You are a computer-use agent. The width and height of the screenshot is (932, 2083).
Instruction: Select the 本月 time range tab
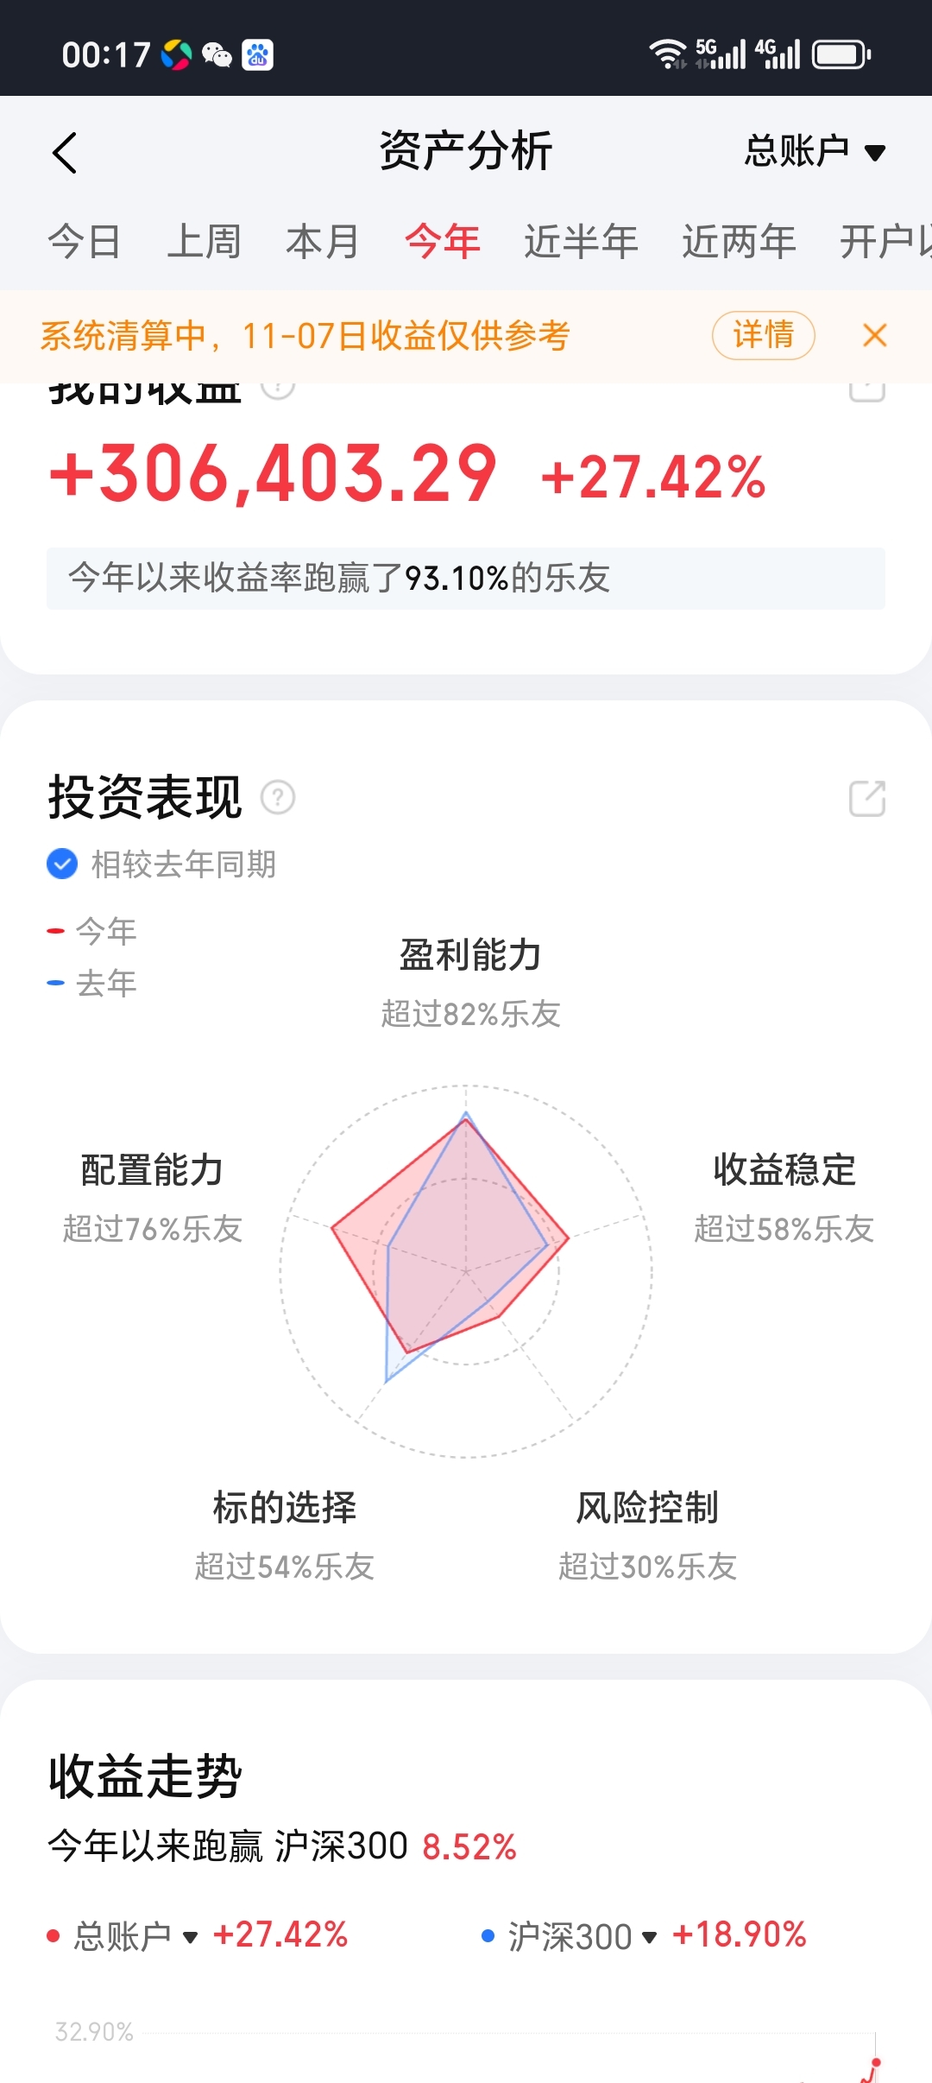pos(322,242)
